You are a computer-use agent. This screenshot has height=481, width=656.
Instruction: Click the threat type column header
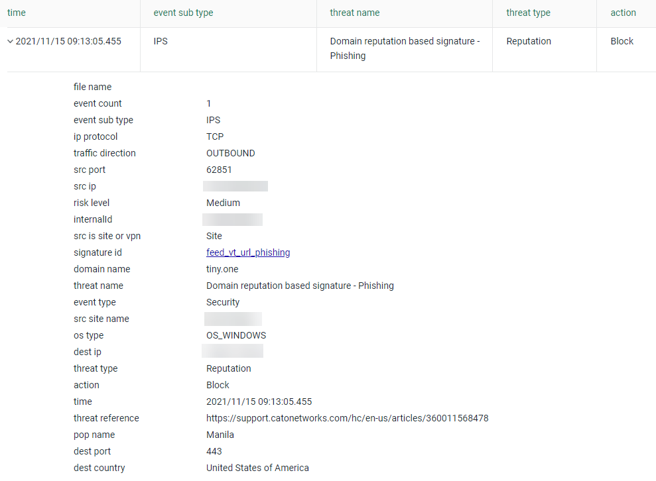click(528, 13)
